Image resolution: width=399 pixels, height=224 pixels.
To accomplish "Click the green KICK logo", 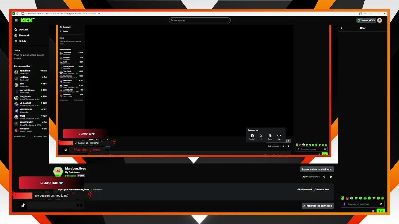I will [27, 21].
